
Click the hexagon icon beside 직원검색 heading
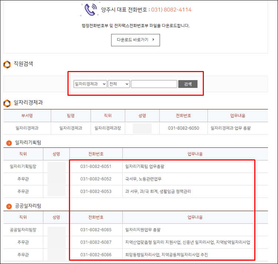[7, 65]
